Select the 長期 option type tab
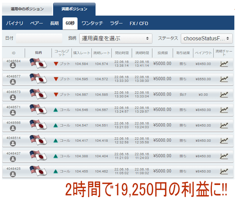Viewport: 235px width, 199px height. (x=54, y=24)
